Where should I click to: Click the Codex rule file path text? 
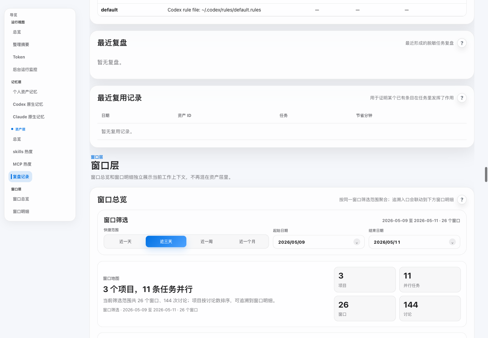[x=214, y=10]
